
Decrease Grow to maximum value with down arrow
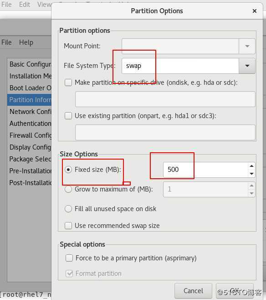tap(252, 193)
